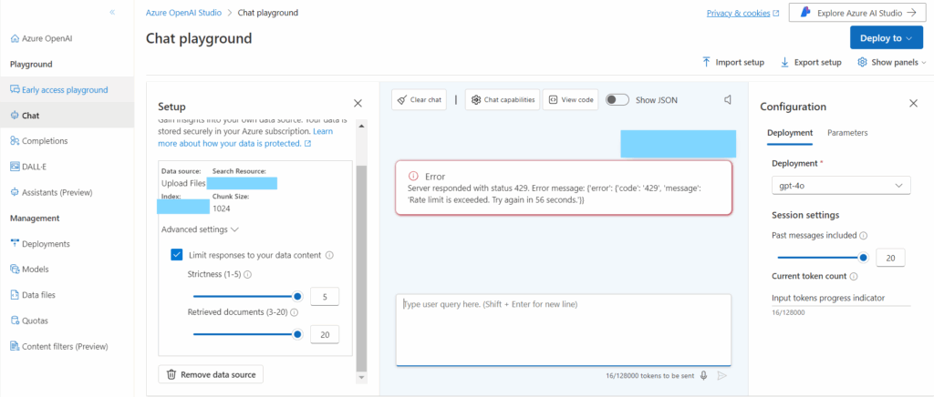This screenshot has height=397, width=934.
Task: Uncheck Limit responses to your data content
Action: pyautogui.click(x=177, y=255)
